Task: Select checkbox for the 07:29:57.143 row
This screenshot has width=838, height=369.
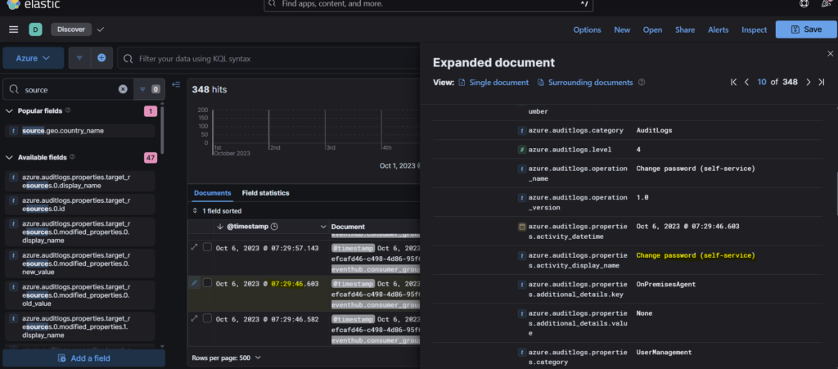Action: coord(208,248)
